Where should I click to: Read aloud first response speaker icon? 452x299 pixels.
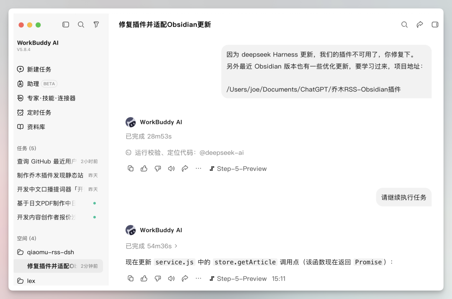tap(171, 168)
